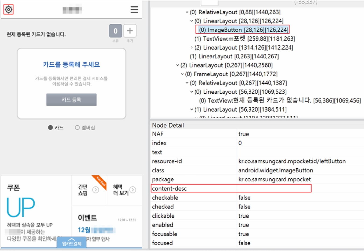Open the hamburger menu icon
The image size is (364, 251).
coord(134,9)
